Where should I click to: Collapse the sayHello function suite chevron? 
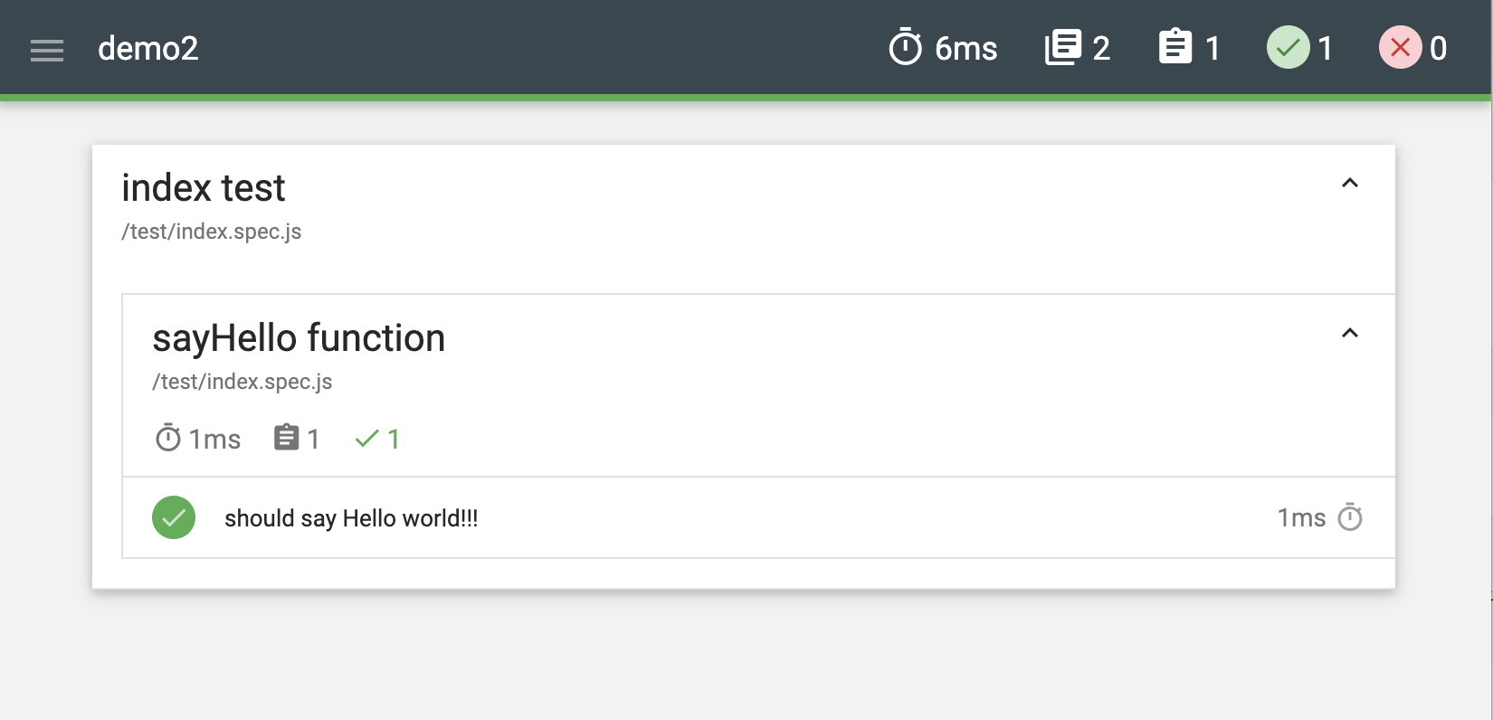click(x=1349, y=333)
